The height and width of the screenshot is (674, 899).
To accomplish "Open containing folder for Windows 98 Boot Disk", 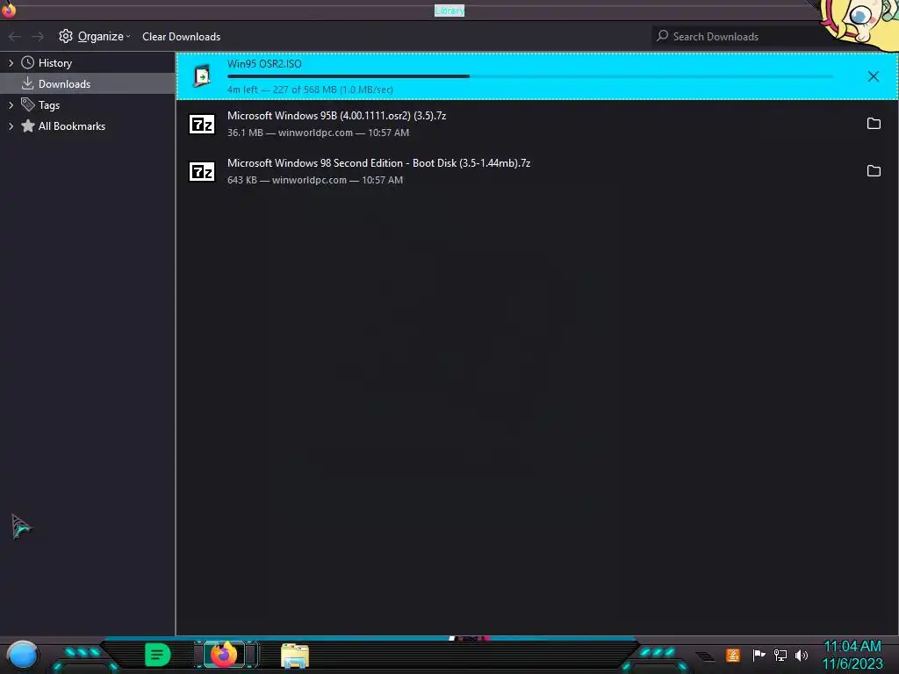I will point(874,171).
